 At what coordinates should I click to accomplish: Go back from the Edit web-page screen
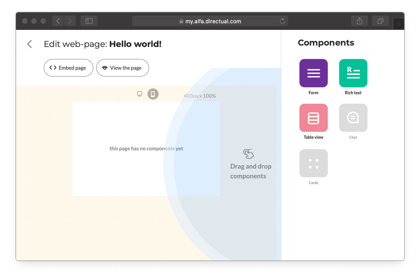pyautogui.click(x=30, y=44)
